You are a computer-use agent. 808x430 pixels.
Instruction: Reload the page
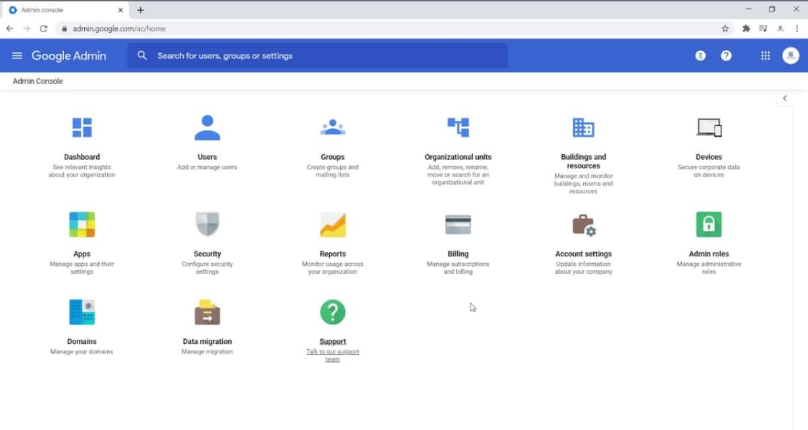pyautogui.click(x=44, y=28)
